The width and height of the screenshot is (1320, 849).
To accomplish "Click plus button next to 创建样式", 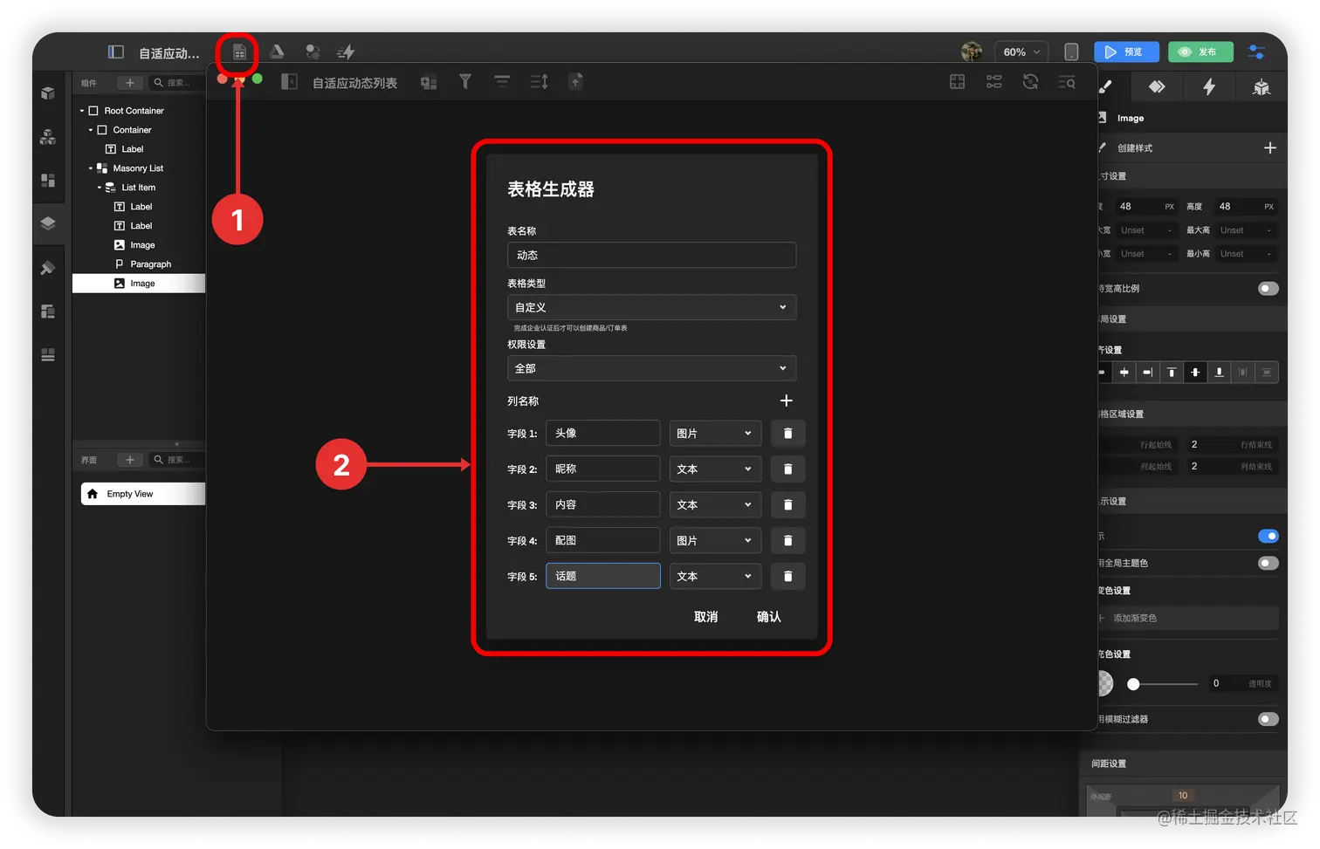I will 1270,148.
